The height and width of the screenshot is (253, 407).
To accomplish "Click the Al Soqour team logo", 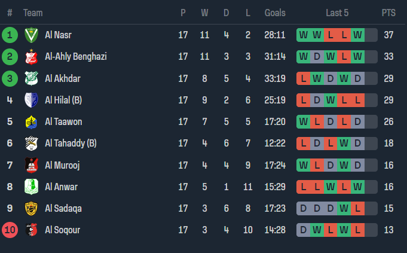I will (31, 230).
